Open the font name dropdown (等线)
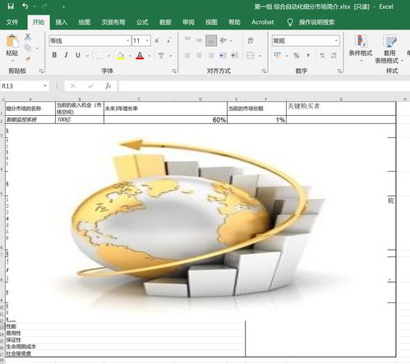 [90, 41]
